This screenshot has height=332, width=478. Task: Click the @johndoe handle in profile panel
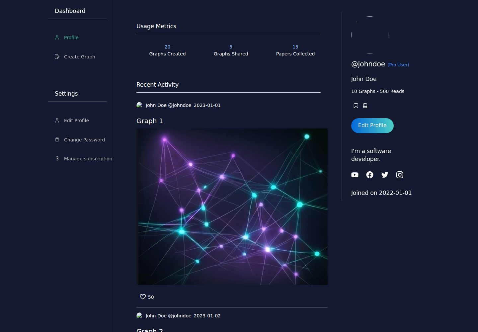(x=368, y=64)
